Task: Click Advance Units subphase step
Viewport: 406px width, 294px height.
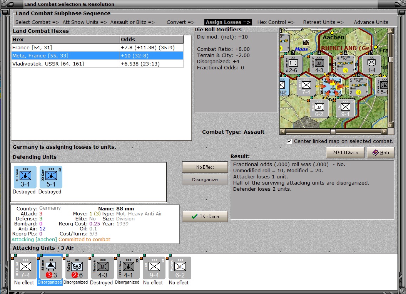Action: [371, 22]
